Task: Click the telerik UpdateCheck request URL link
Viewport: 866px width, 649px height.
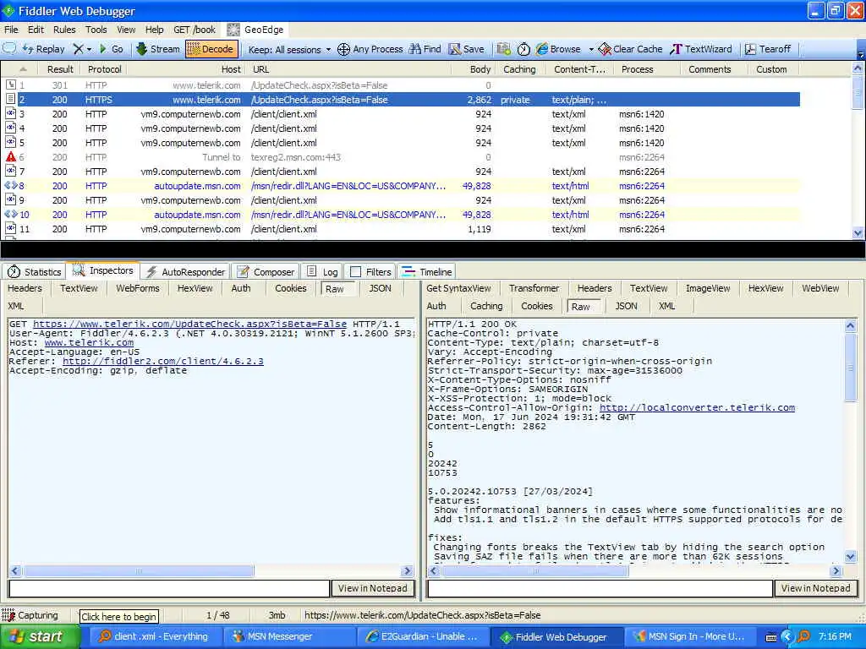Action: 189,324
